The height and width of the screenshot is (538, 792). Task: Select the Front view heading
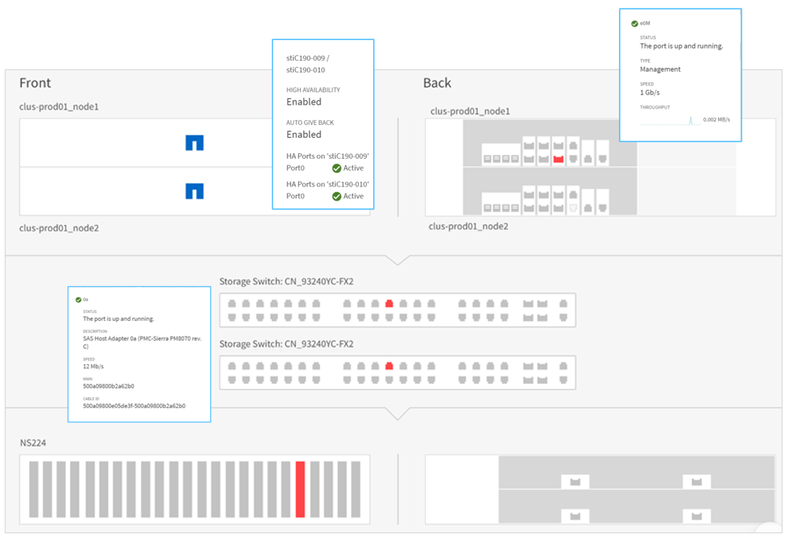point(35,83)
